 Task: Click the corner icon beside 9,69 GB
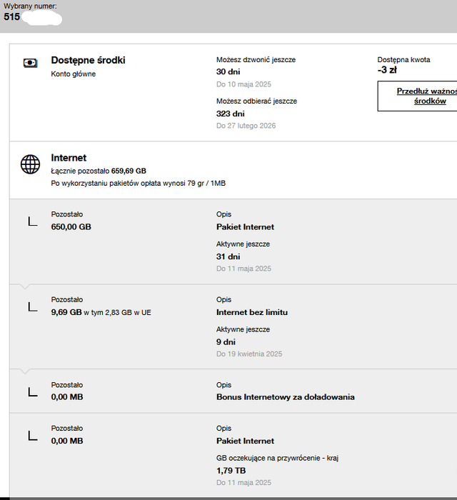(x=32, y=306)
